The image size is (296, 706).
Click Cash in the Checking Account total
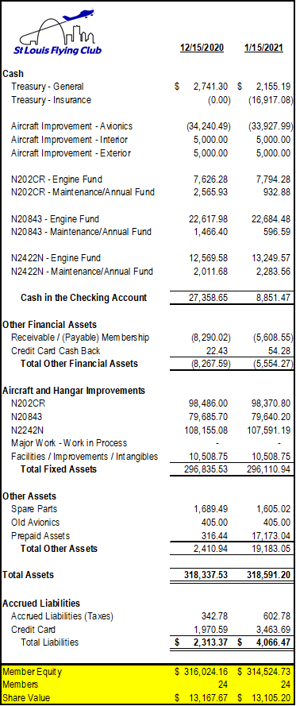click(83, 298)
